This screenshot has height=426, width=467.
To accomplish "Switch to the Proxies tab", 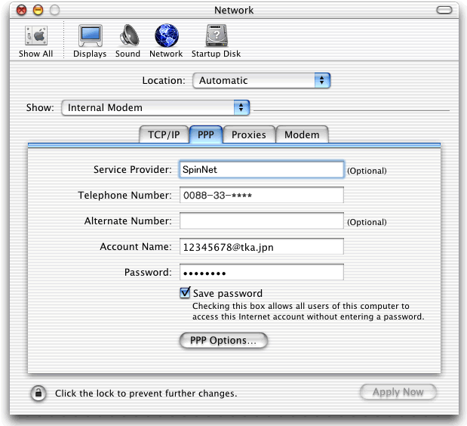I will point(249,134).
